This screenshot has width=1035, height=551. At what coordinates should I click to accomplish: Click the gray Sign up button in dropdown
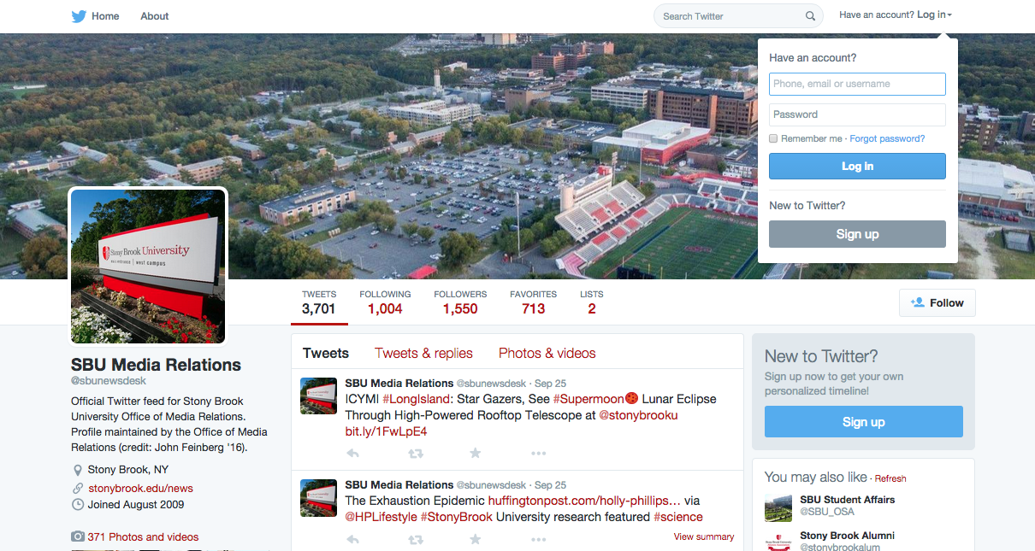pyautogui.click(x=857, y=234)
